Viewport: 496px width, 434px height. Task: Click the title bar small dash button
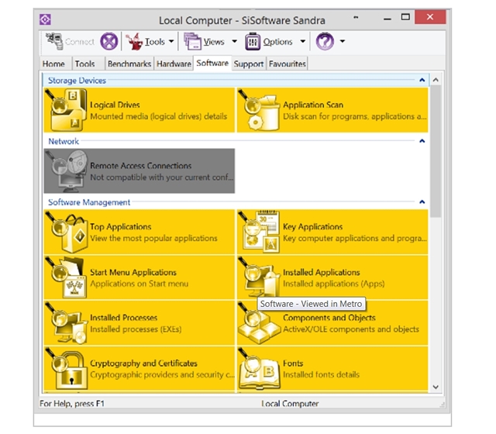[356, 17]
